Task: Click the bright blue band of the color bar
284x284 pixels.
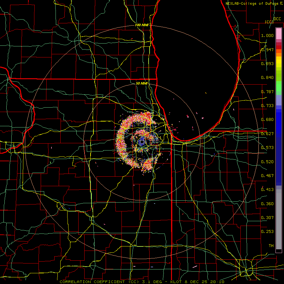Action: tap(279, 123)
